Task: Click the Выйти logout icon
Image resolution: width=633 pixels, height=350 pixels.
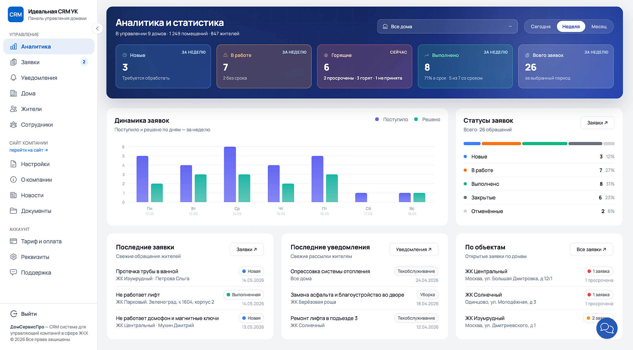Action: (13, 314)
